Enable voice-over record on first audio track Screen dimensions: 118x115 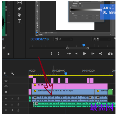(x=18, y=98)
